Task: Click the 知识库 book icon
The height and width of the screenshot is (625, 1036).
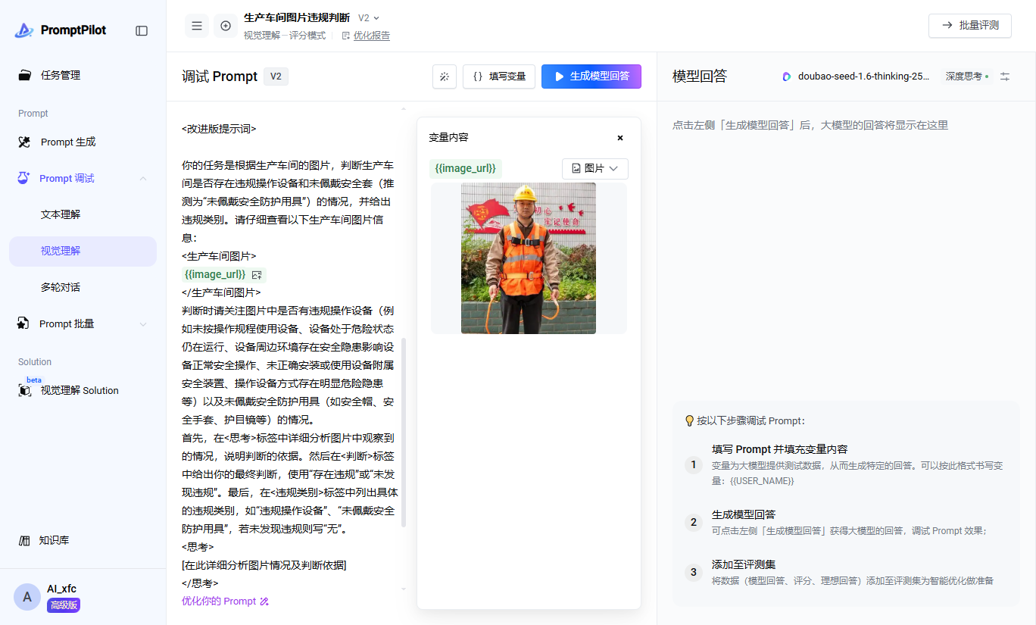Action: [x=24, y=540]
